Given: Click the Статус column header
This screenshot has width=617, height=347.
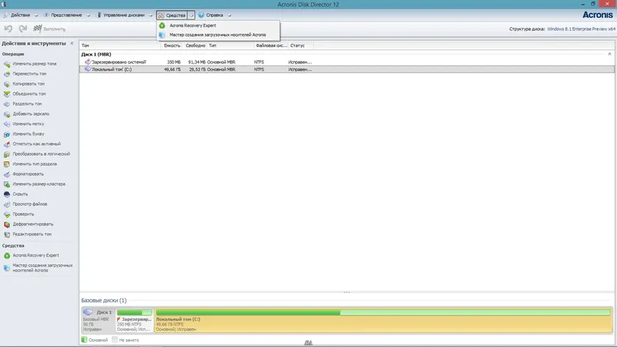Looking at the screenshot, I should point(301,45).
